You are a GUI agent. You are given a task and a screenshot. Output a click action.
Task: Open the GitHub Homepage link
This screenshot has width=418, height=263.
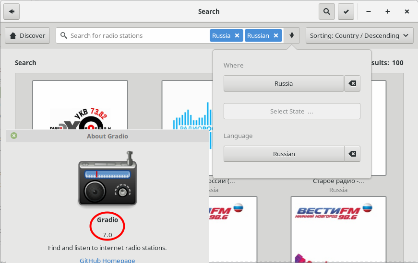click(x=107, y=260)
